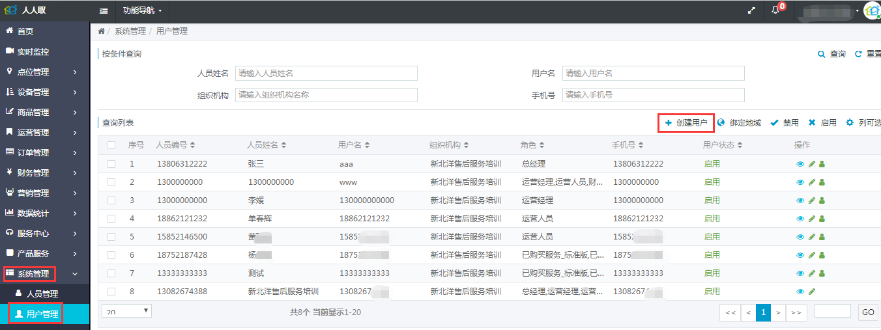Sort table by 用户状态 column arrows
881x330 pixels.
coord(741,145)
